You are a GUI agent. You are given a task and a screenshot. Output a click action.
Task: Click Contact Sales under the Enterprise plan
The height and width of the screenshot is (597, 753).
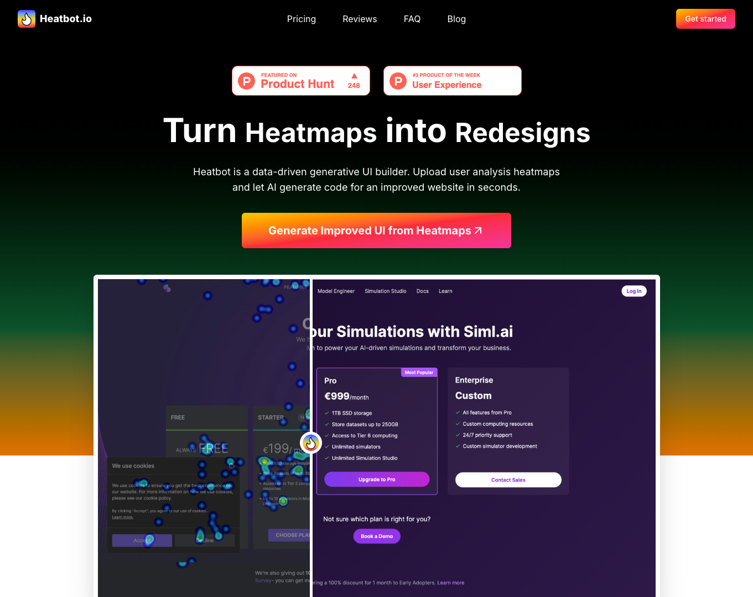tap(508, 479)
